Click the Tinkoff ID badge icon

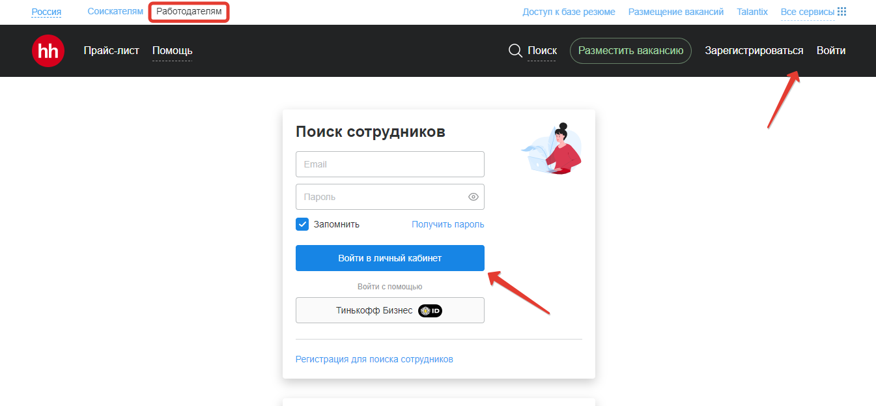tap(430, 311)
